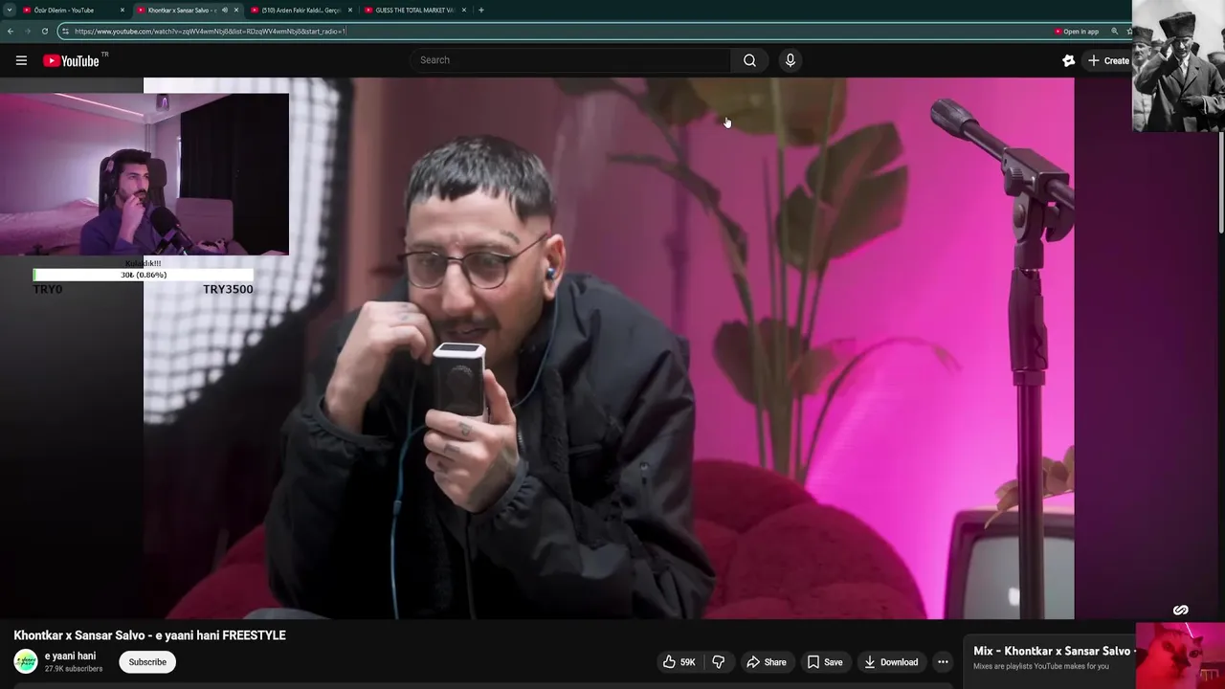Image resolution: width=1225 pixels, height=689 pixels.
Task: Click the link icon under the video
Action: click(x=1180, y=611)
